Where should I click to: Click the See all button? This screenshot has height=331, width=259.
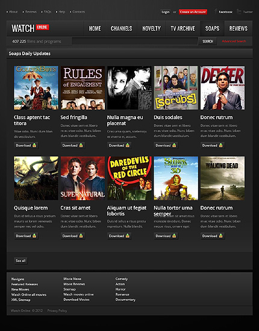(x=20, y=261)
